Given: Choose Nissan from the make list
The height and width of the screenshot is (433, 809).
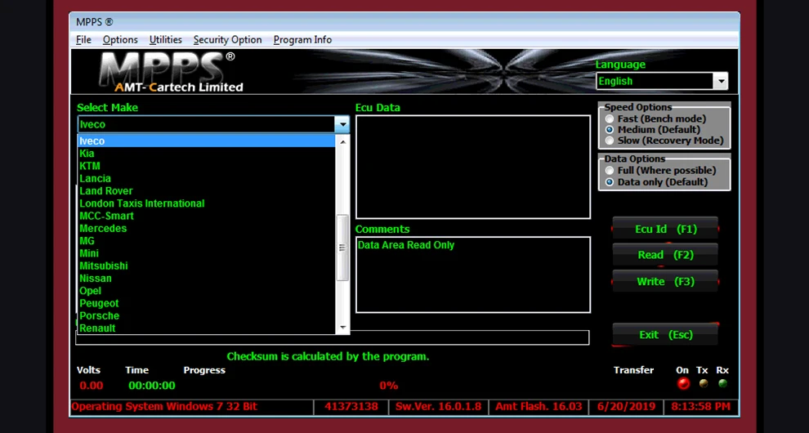Looking at the screenshot, I should tap(207, 278).
